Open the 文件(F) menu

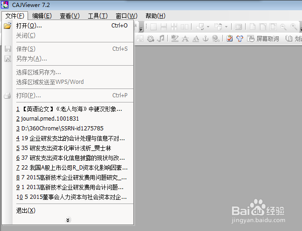pyautogui.click(x=15, y=16)
